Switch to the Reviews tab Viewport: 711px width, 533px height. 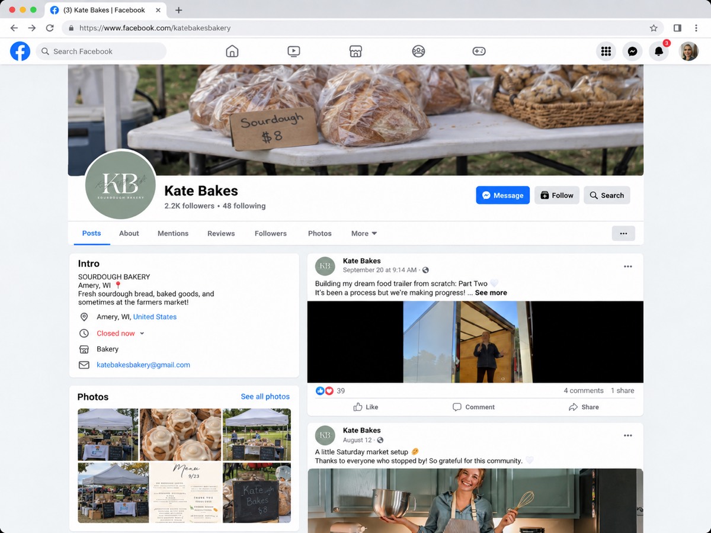pyautogui.click(x=221, y=233)
